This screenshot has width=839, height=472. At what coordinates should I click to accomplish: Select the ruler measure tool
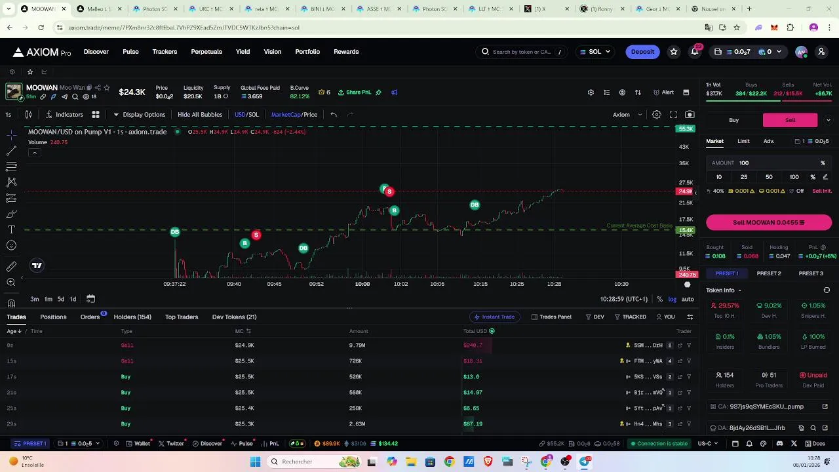coord(11,266)
